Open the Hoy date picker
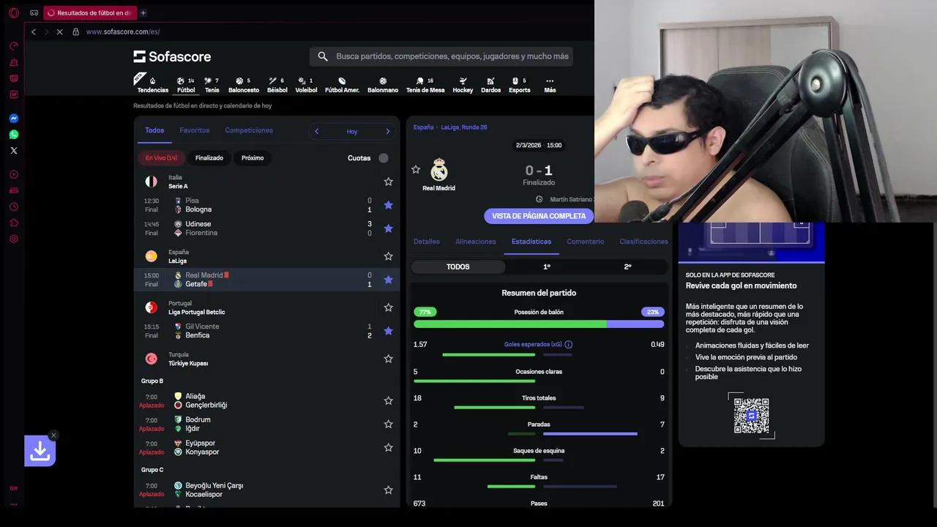Screen dimensions: 937x527 pos(352,132)
